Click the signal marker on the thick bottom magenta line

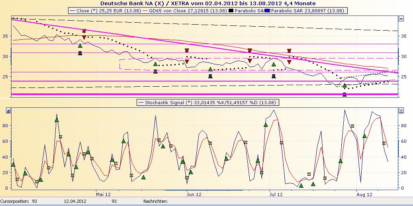tap(344, 94)
